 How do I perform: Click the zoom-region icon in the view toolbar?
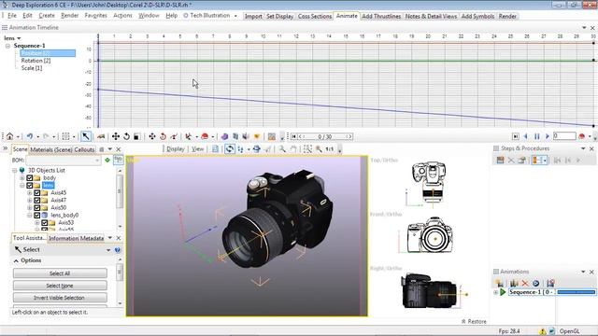click(307, 149)
